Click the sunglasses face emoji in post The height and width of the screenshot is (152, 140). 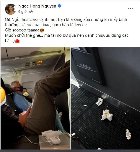[42, 30]
